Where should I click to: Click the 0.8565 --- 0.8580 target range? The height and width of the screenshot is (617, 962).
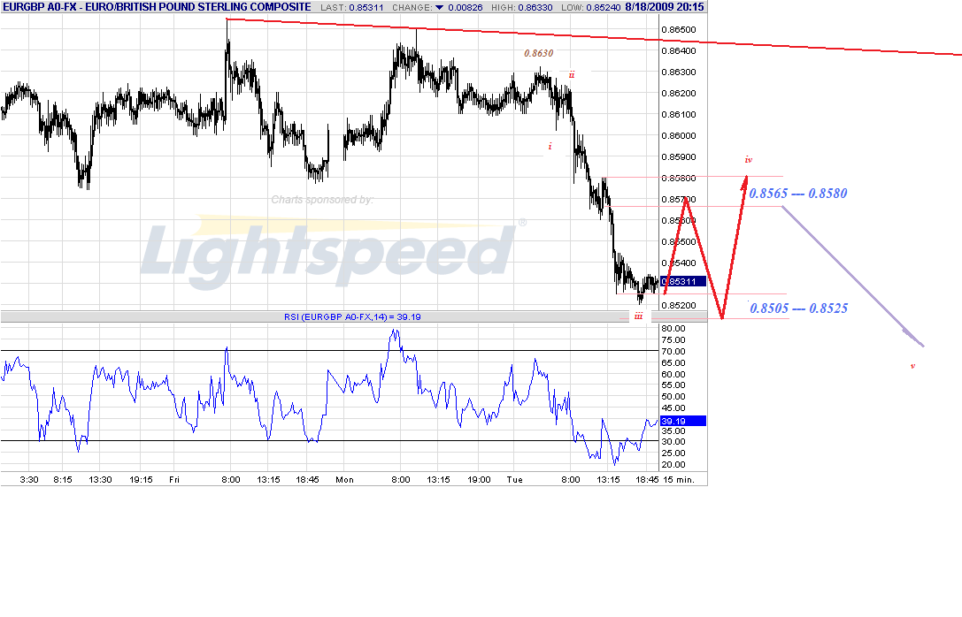(x=797, y=194)
